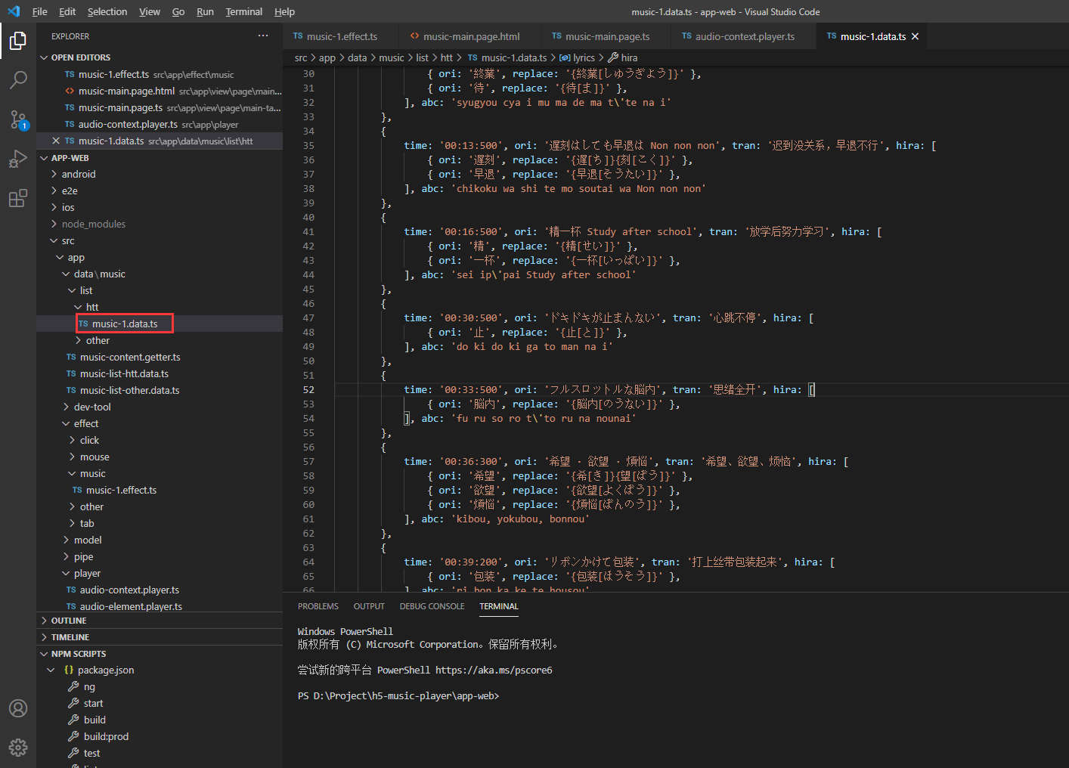Open the Edit menu
1069x768 pixels.
click(67, 11)
